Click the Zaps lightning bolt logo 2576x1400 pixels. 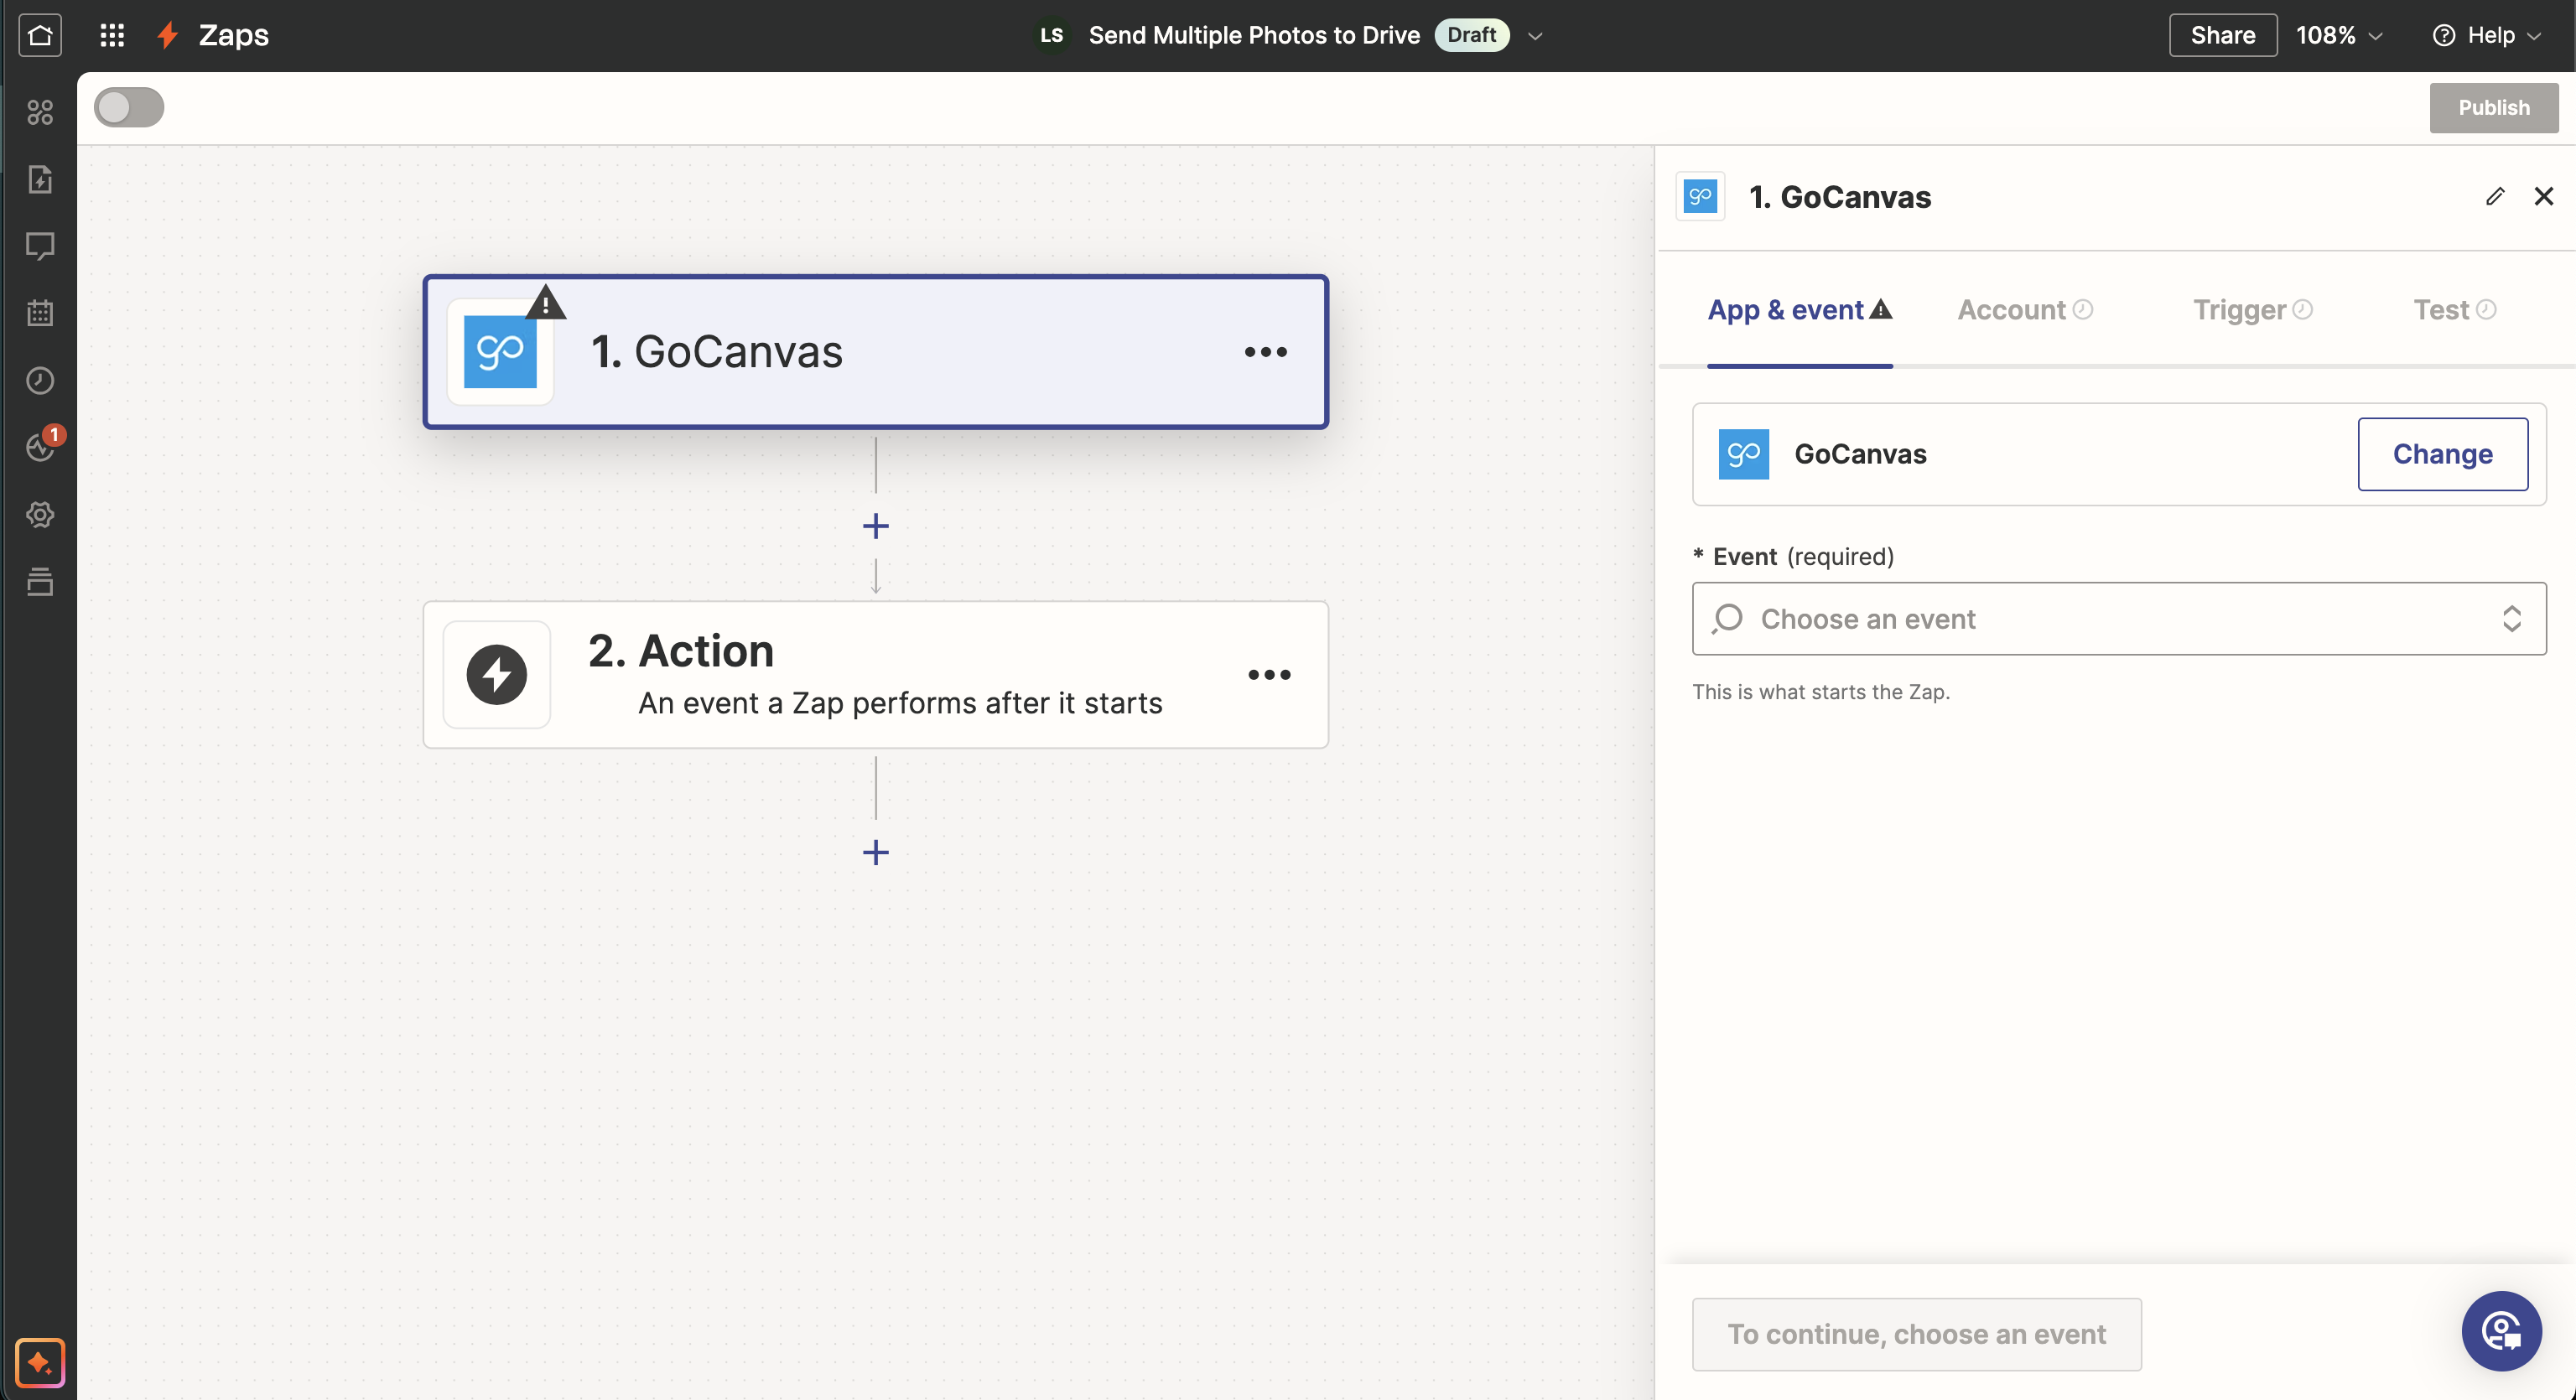tap(168, 35)
